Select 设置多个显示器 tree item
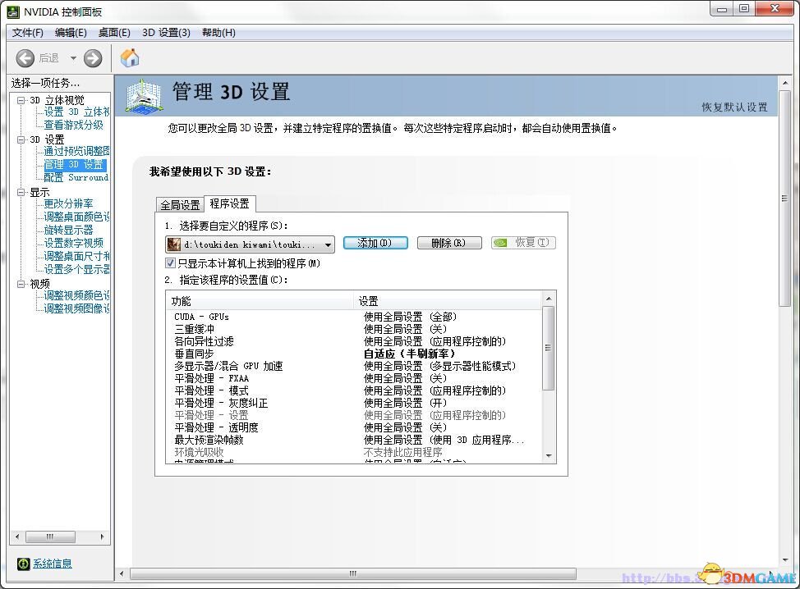This screenshot has width=800, height=589. pos(76,270)
